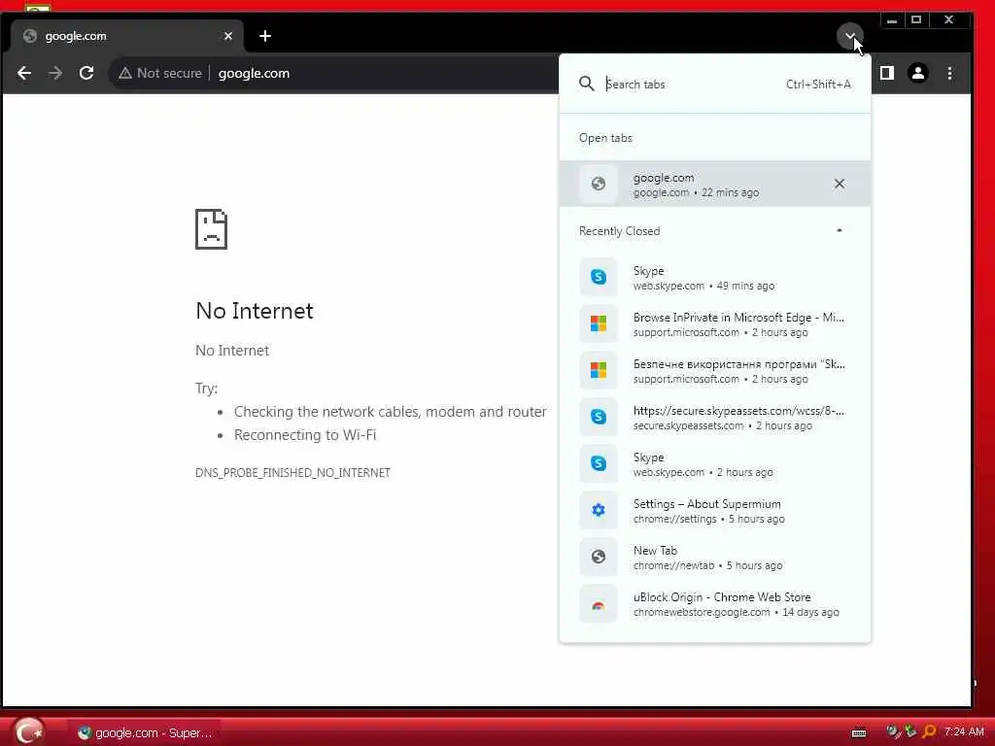Select google.com open tab entry
Viewport: 995px width, 746px height.
pyautogui.click(x=714, y=184)
